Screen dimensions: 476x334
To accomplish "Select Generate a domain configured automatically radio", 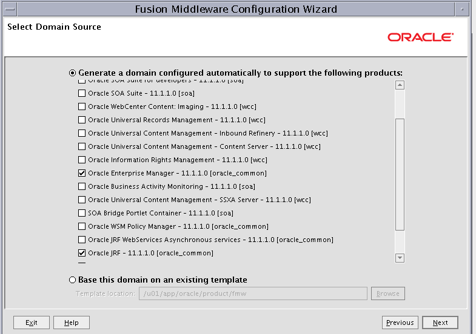I will (x=72, y=73).
